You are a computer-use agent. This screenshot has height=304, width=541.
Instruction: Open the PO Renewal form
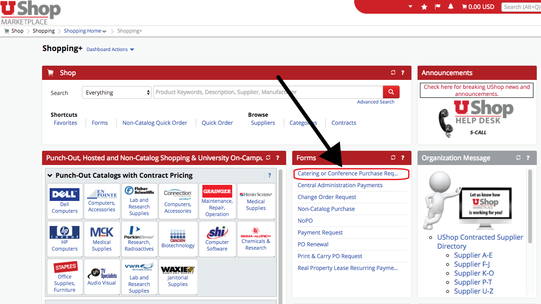coord(313,244)
